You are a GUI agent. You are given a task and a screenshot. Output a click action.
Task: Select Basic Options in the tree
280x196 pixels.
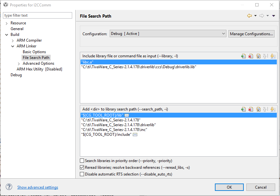[34, 52]
